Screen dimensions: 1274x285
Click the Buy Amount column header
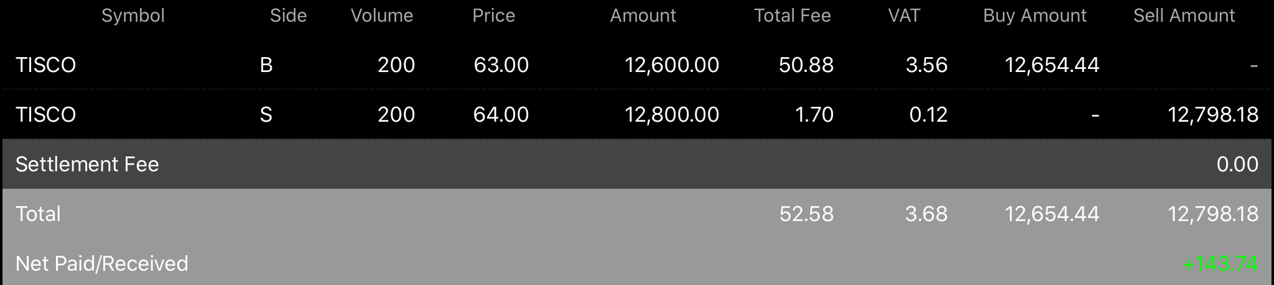(x=1035, y=16)
